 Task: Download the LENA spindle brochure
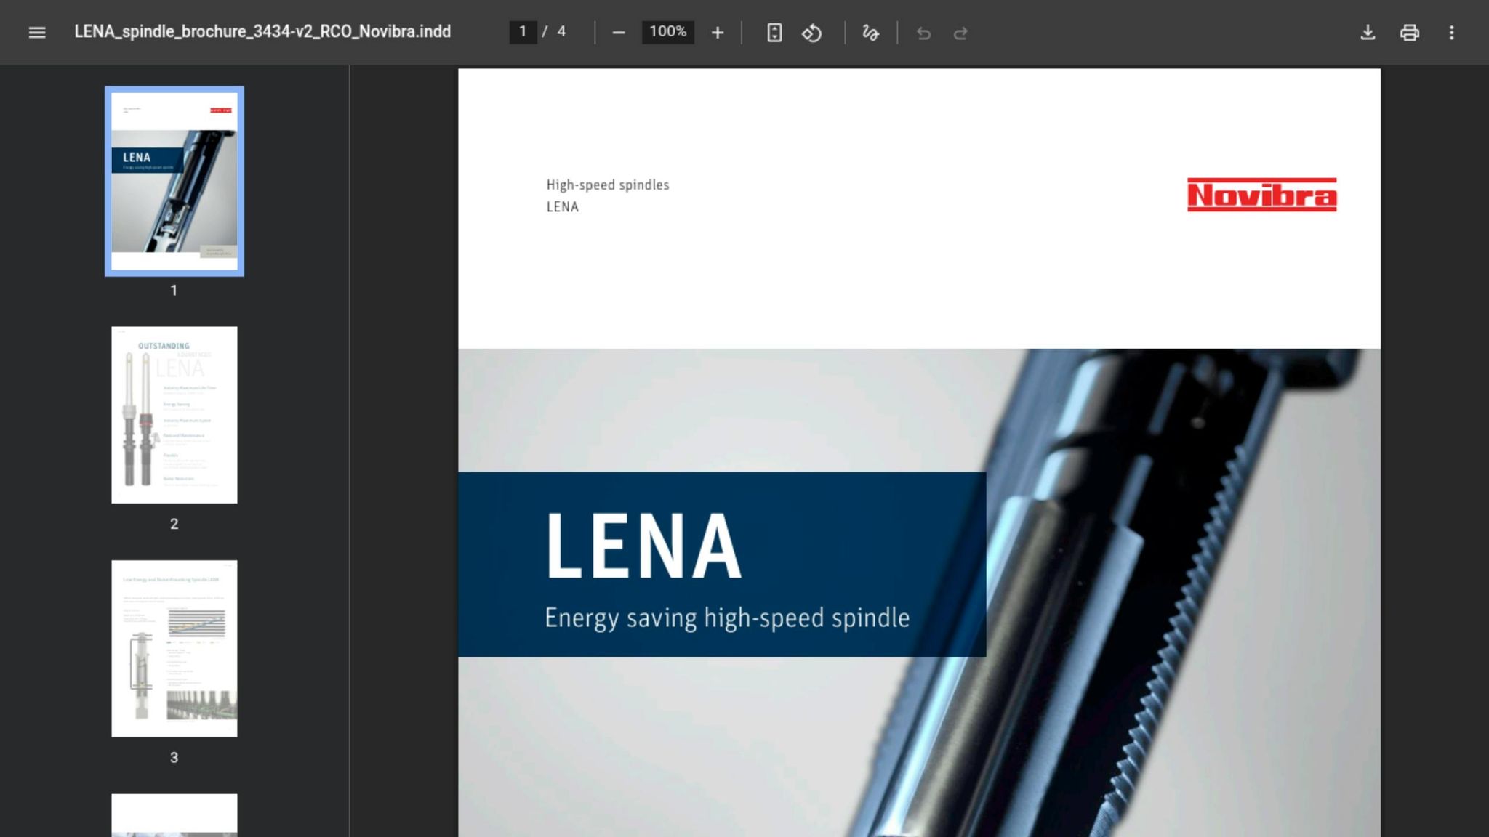click(1368, 32)
